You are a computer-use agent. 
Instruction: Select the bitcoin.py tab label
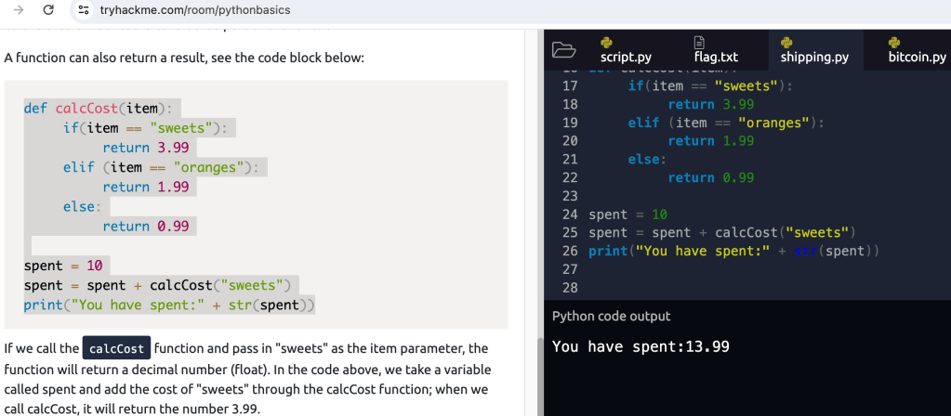point(917,58)
